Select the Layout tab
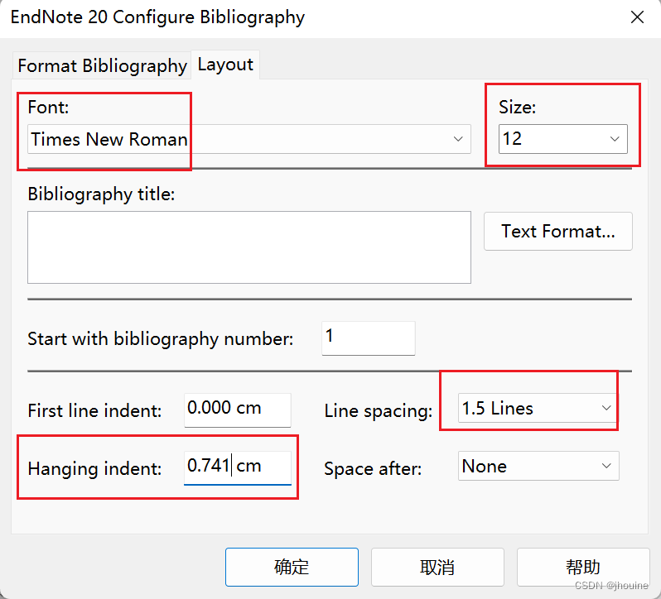 click(x=225, y=65)
